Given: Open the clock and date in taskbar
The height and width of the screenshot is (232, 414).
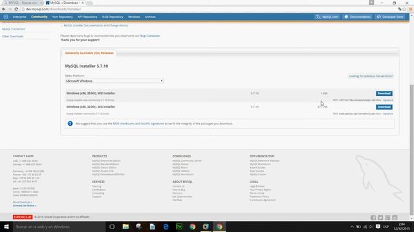Looking at the screenshot, I should [x=402, y=226].
